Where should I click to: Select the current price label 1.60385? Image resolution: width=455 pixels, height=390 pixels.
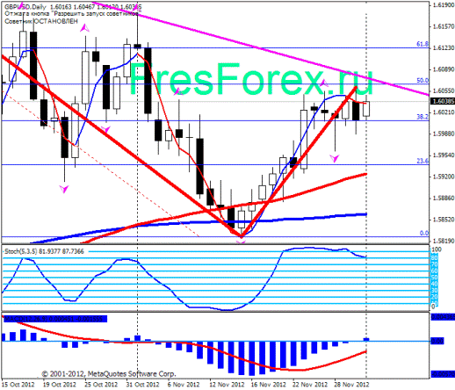point(443,101)
